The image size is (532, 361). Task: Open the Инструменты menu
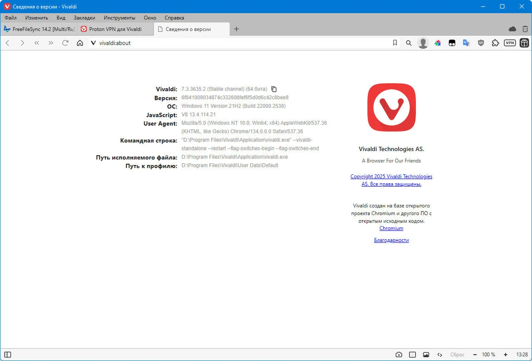click(x=119, y=18)
